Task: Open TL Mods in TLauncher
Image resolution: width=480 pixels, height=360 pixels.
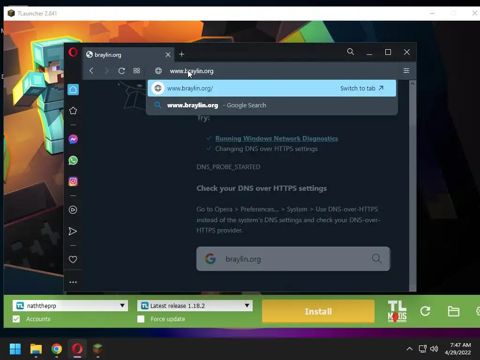Action: tap(397, 311)
